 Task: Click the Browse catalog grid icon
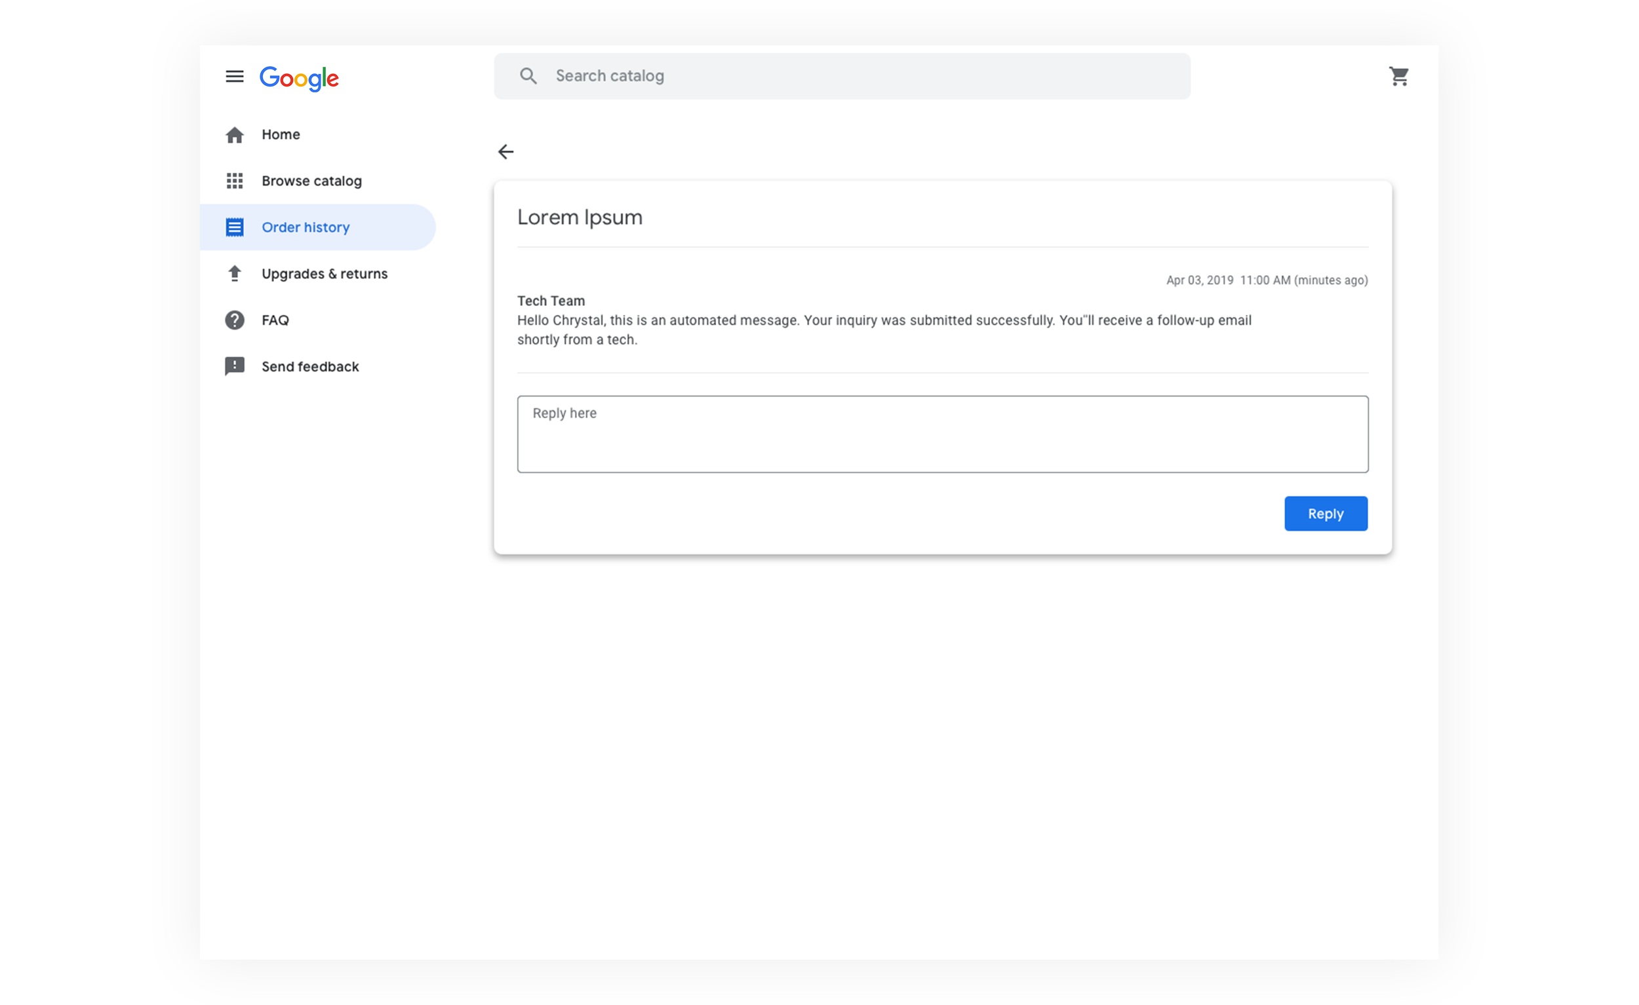pos(234,181)
